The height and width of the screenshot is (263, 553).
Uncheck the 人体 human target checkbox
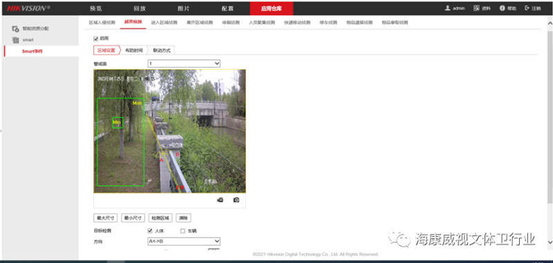[x=150, y=231]
